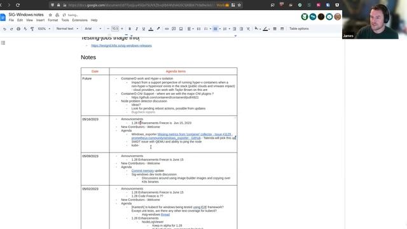The image size is (407, 229).
Task: Toggle the Bulleted list button
Action: pyautogui.click(x=215, y=29)
